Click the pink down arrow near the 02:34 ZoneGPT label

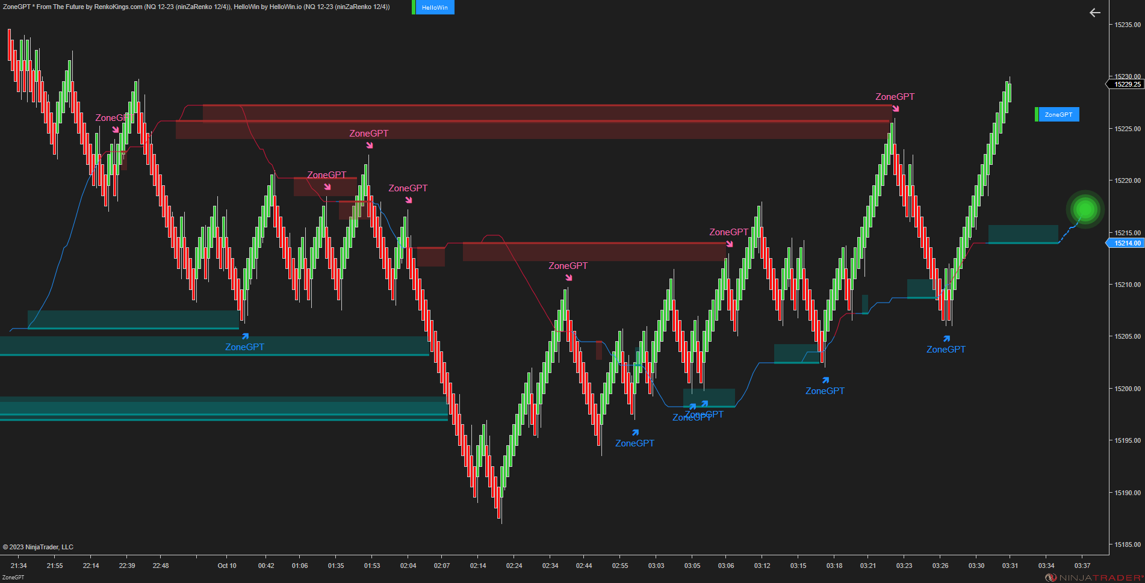pos(569,277)
